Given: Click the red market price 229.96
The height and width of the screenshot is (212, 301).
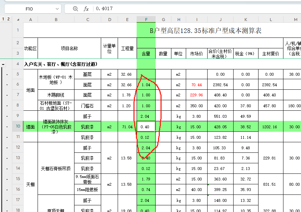Looking at the screenshot, I should (x=197, y=95).
